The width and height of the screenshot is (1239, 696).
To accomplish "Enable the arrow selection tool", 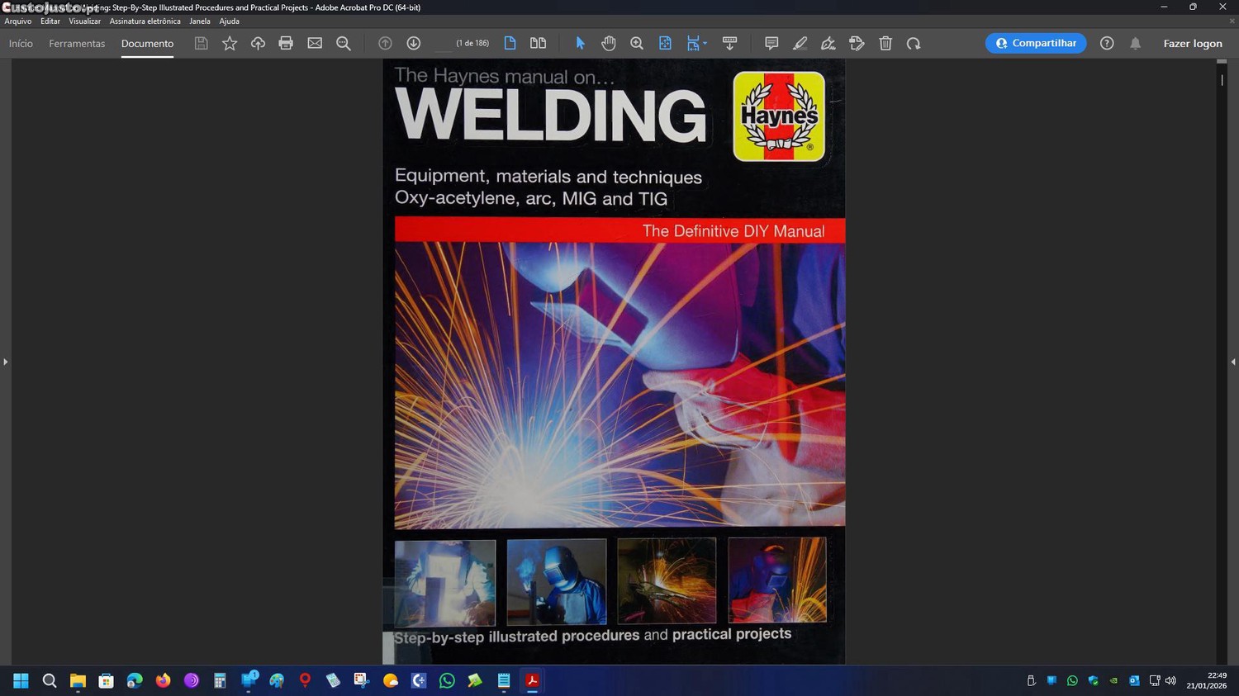I will pyautogui.click(x=580, y=43).
